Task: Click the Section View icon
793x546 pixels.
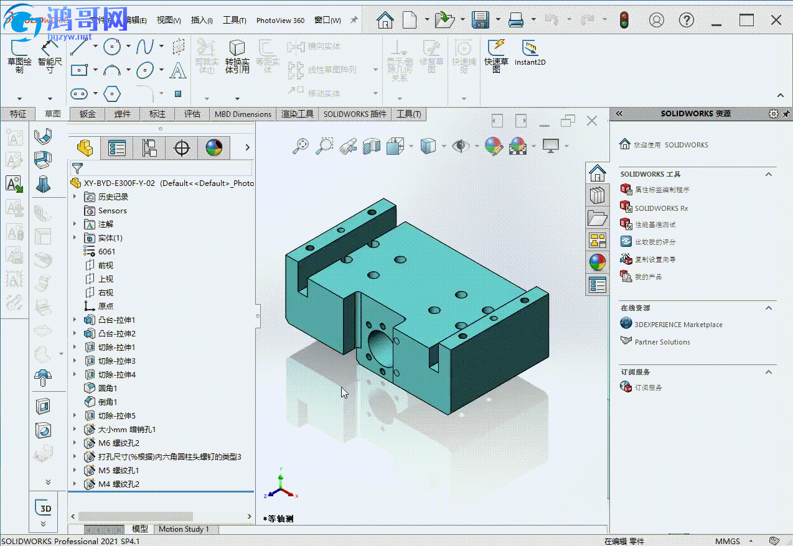Action: pyautogui.click(x=372, y=146)
